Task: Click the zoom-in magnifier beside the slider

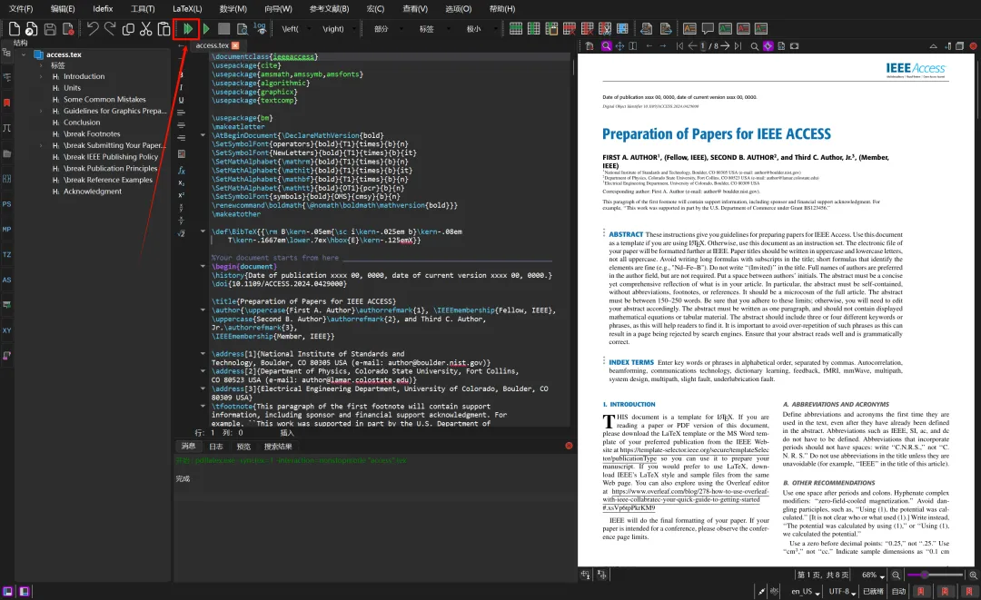Action: tap(973, 575)
